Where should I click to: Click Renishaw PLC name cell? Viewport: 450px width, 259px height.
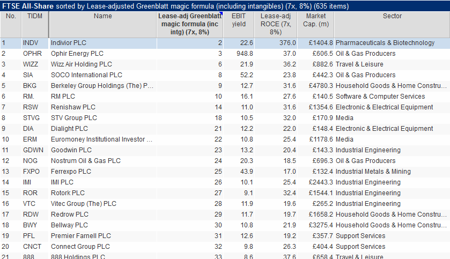pyautogui.click(x=103, y=107)
